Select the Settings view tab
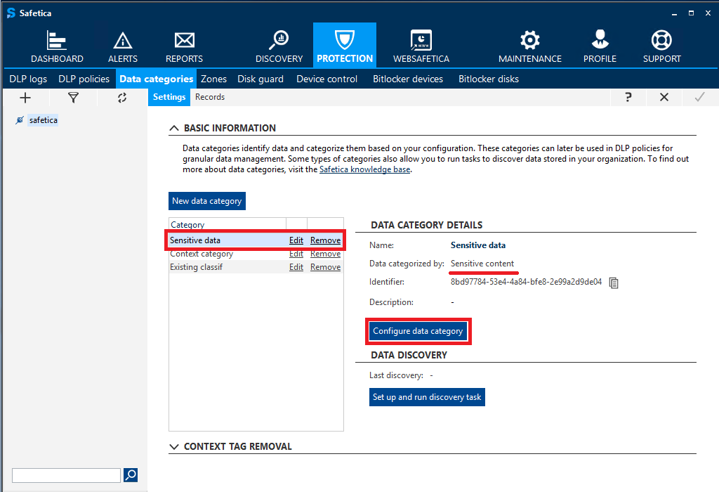Screen dimensions: 719x492 [x=169, y=97]
